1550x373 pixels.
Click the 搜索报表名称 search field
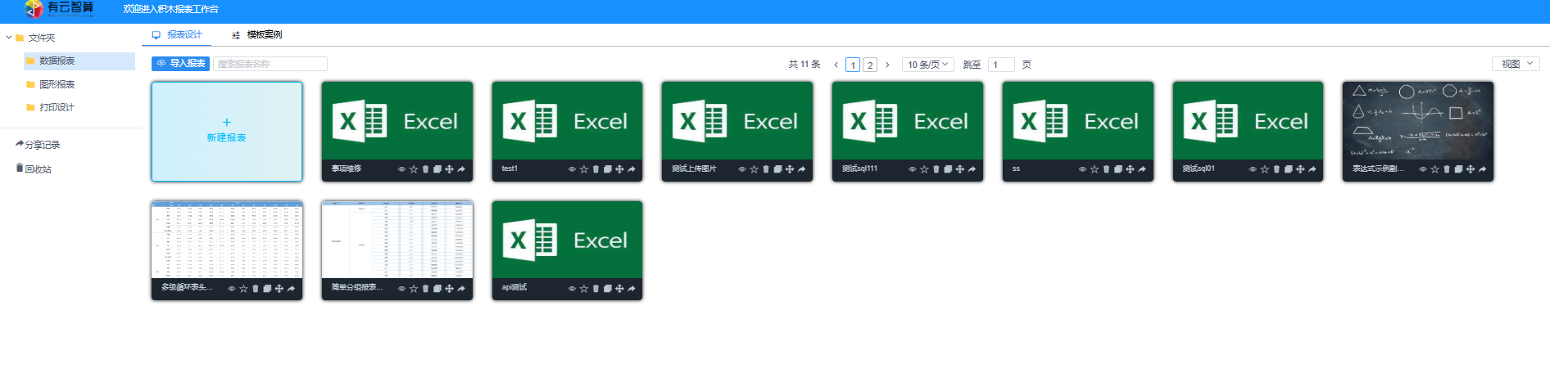point(270,64)
